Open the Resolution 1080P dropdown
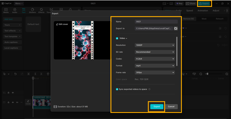Viewport: 231px width, 119px height. point(155,45)
